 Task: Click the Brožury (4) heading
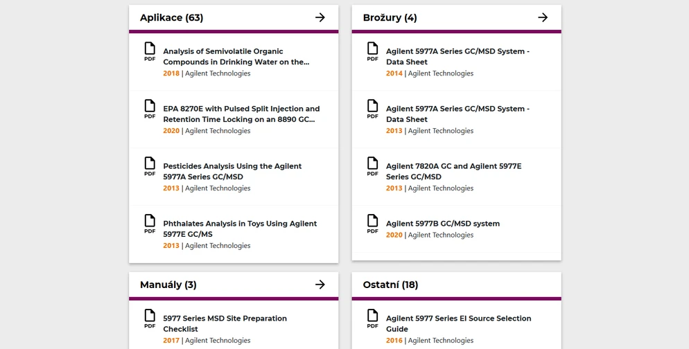[x=390, y=17]
